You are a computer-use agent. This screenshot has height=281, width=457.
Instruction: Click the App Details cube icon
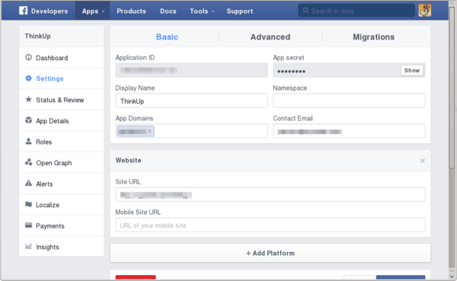coord(29,120)
